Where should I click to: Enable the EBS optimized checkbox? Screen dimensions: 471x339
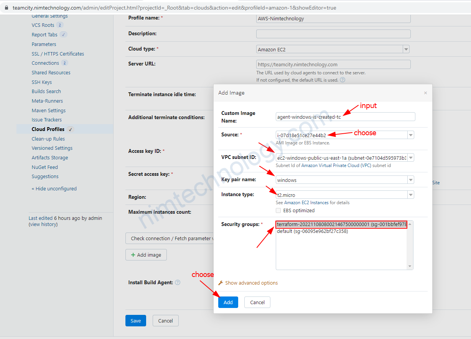click(x=278, y=210)
